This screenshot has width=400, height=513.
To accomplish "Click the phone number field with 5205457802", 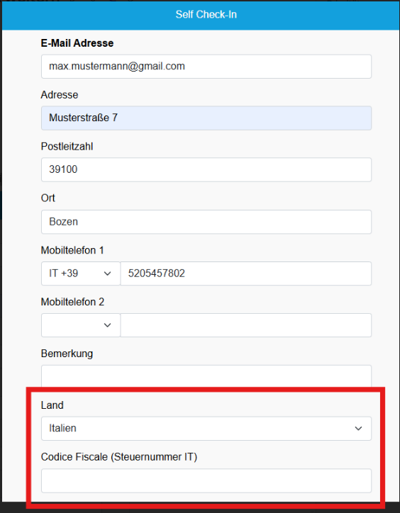I will pyautogui.click(x=246, y=274).
